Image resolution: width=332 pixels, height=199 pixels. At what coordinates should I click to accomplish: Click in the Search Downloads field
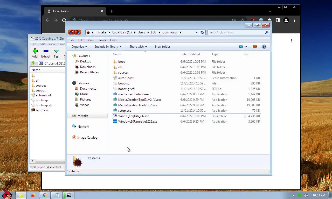(x=236, y=32)
